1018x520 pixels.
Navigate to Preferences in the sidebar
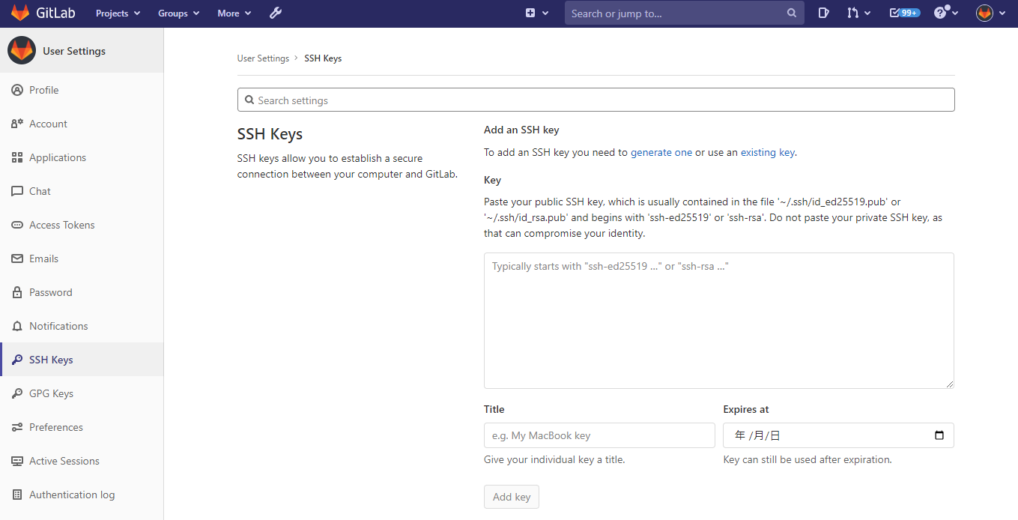click(x=56, y=426)
